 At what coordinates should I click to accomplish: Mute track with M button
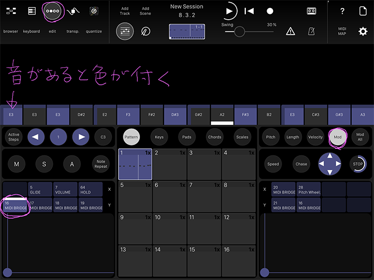pyautogui.click(x=17, y=164)
